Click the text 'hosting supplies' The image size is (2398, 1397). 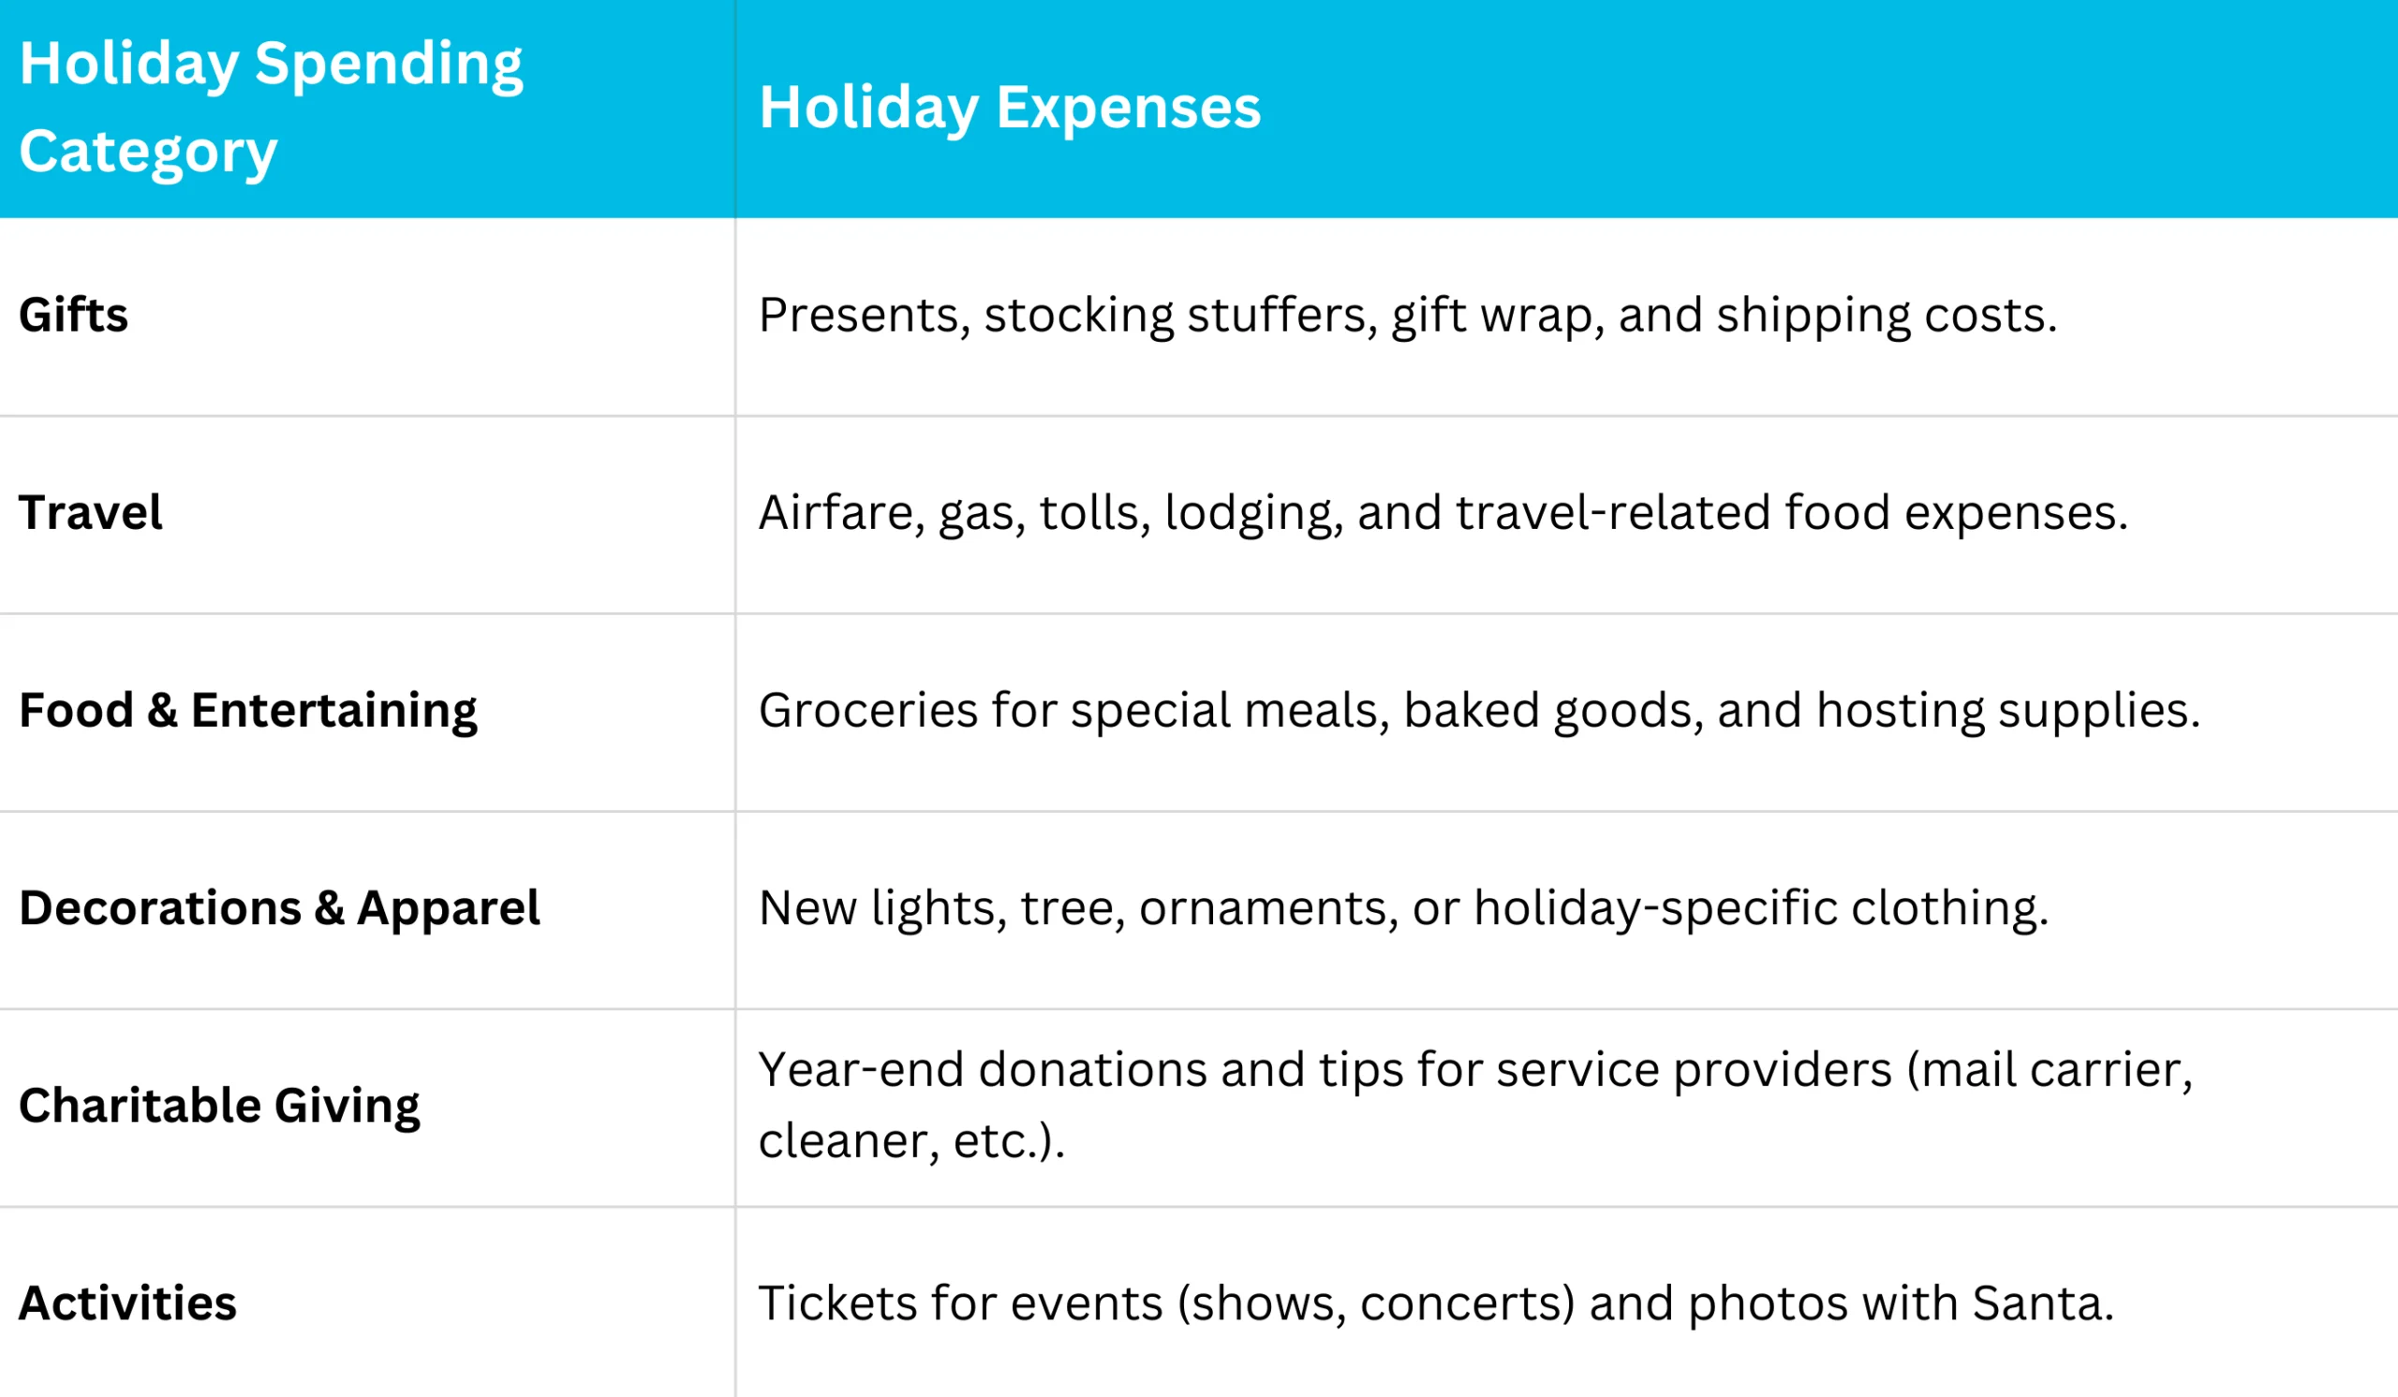point(2007,711)
